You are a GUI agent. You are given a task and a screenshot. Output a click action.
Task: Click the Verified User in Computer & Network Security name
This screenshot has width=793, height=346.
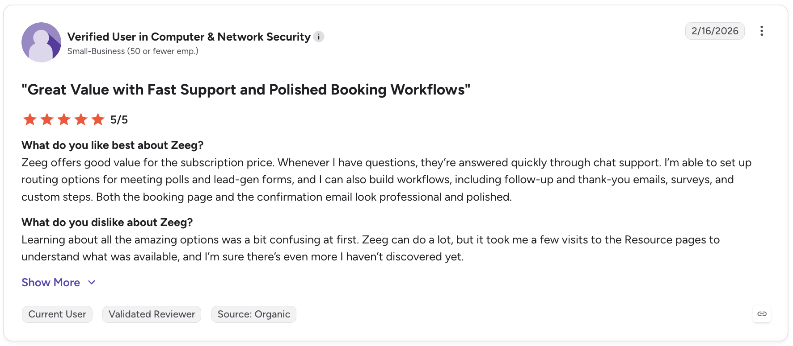[x=189, y=37]
